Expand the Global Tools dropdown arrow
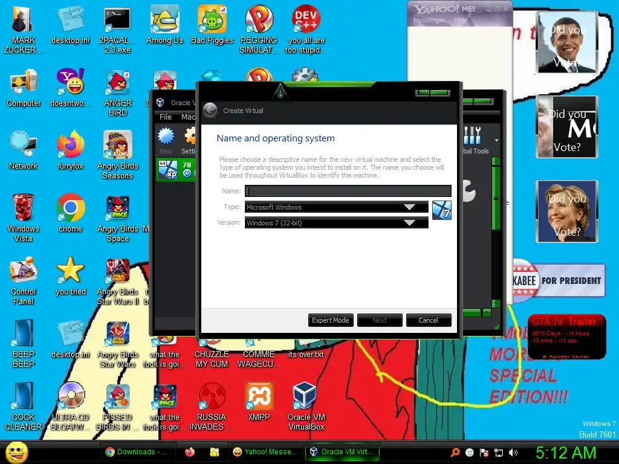This screenshot has height=464, width=619. tap(496, 140)
